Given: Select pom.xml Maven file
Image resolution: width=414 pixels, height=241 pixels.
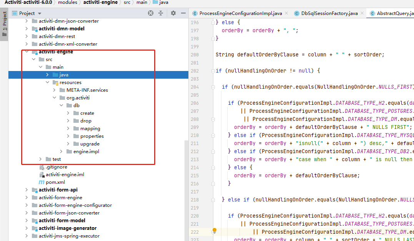Looking at the screenshot, I should click(x=55, y=182).
